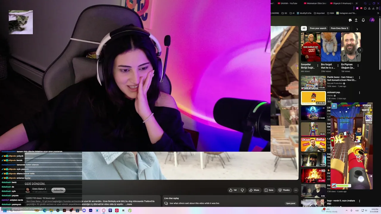
Task: Open options for croissant pup. video
Action: click(360, 93)
